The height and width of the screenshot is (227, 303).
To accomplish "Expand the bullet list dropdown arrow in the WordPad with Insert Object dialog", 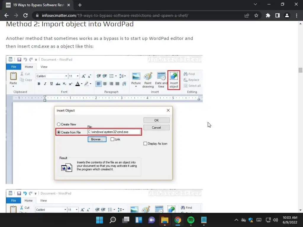I will [x=116, y=76].
